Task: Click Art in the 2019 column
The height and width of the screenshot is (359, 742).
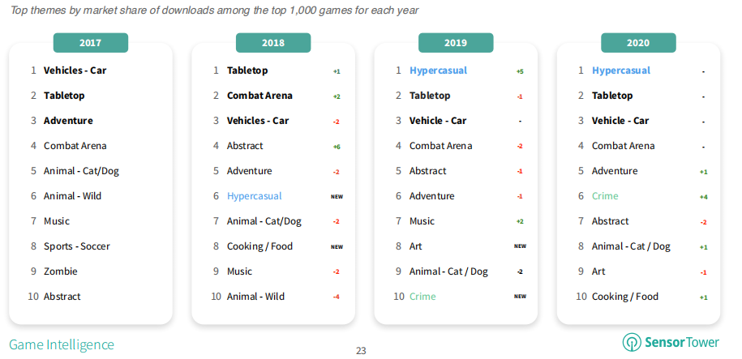Action: pos(416,246)
